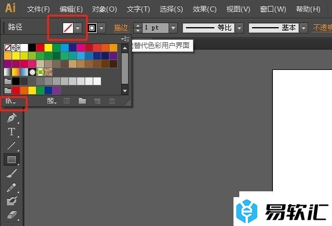Click the New Swatch icon
The height and width of the screenshot is (226, 332).
click(x=97, y=101)
